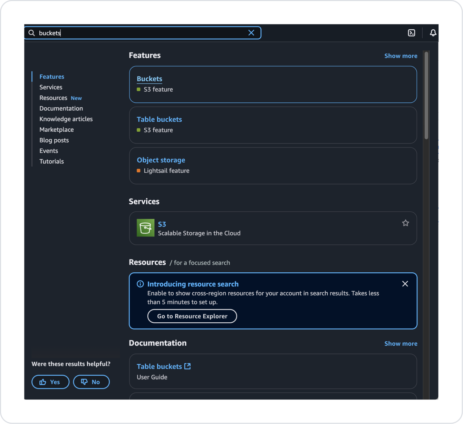Select Knowledge articles in the sidebar
This screenshot has height=424, width=463.
click(x=66, y=119)
